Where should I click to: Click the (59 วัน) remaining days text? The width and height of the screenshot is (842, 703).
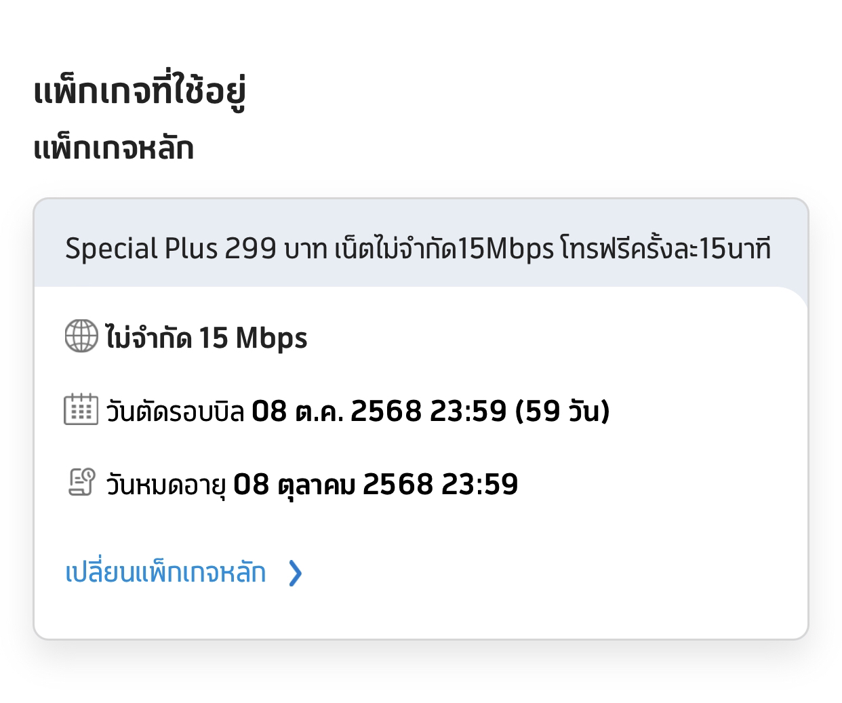[563, 411]
